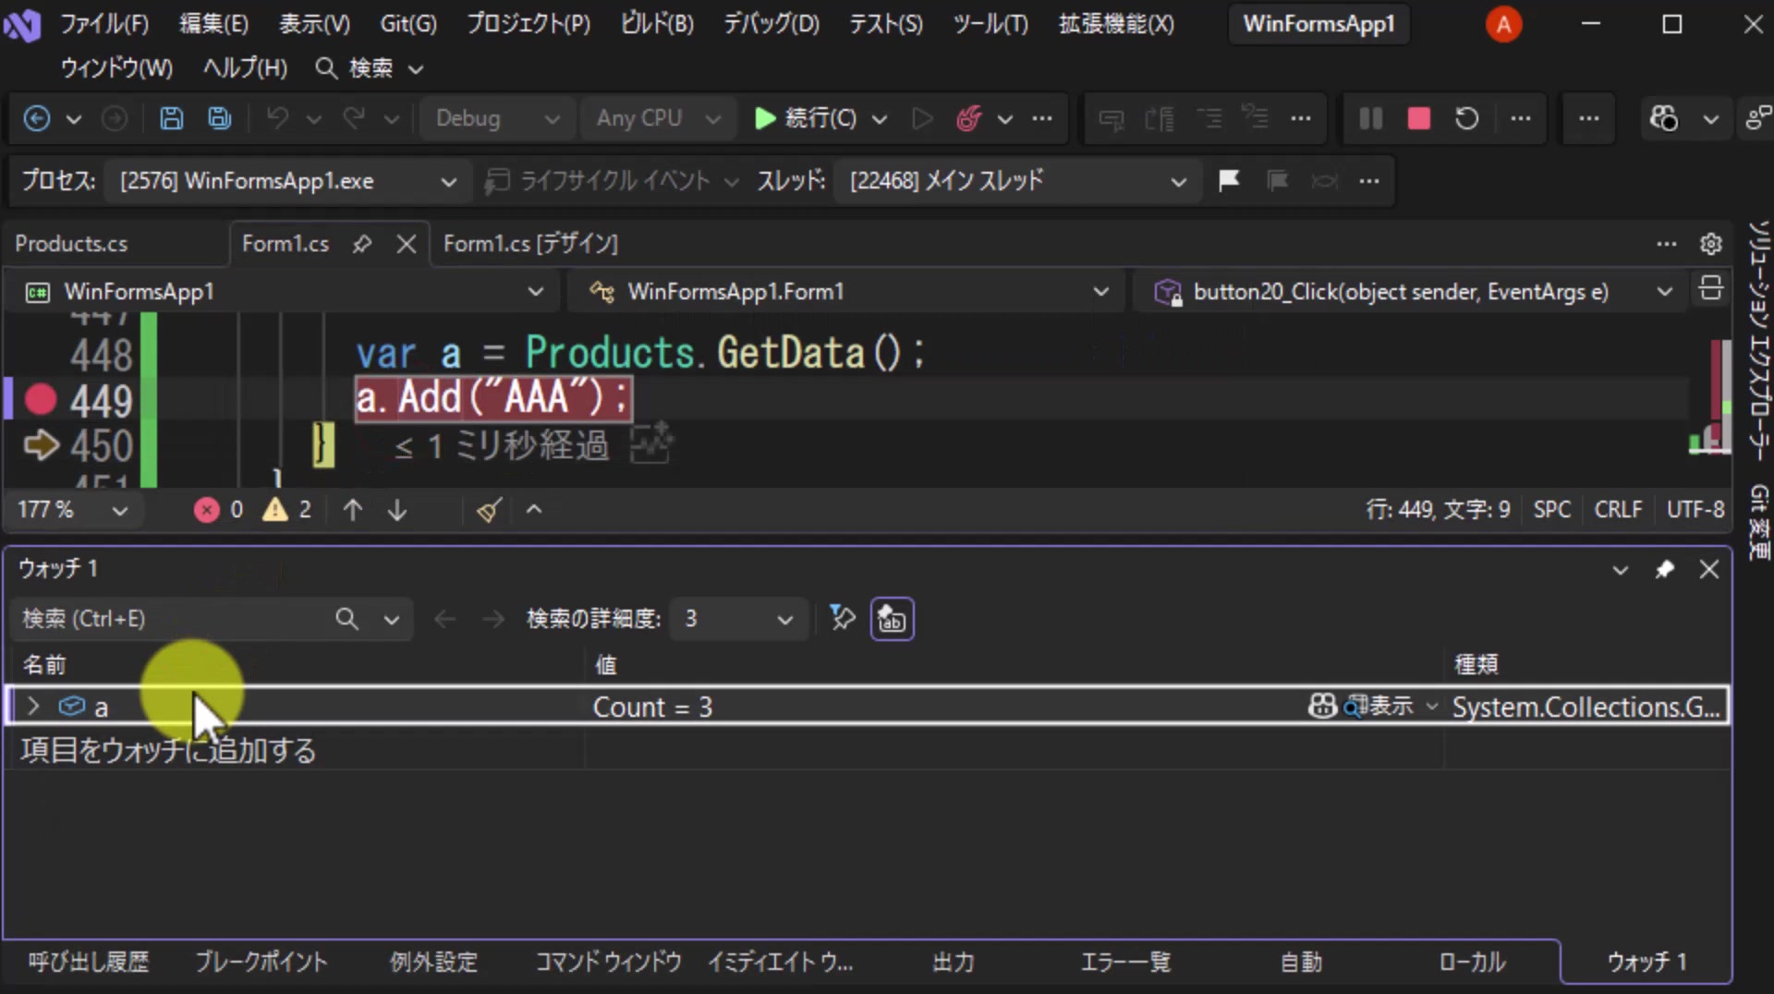Click the Hot Reload flame icon
This screenshot has width=1774, height=994.
point(968,118)
